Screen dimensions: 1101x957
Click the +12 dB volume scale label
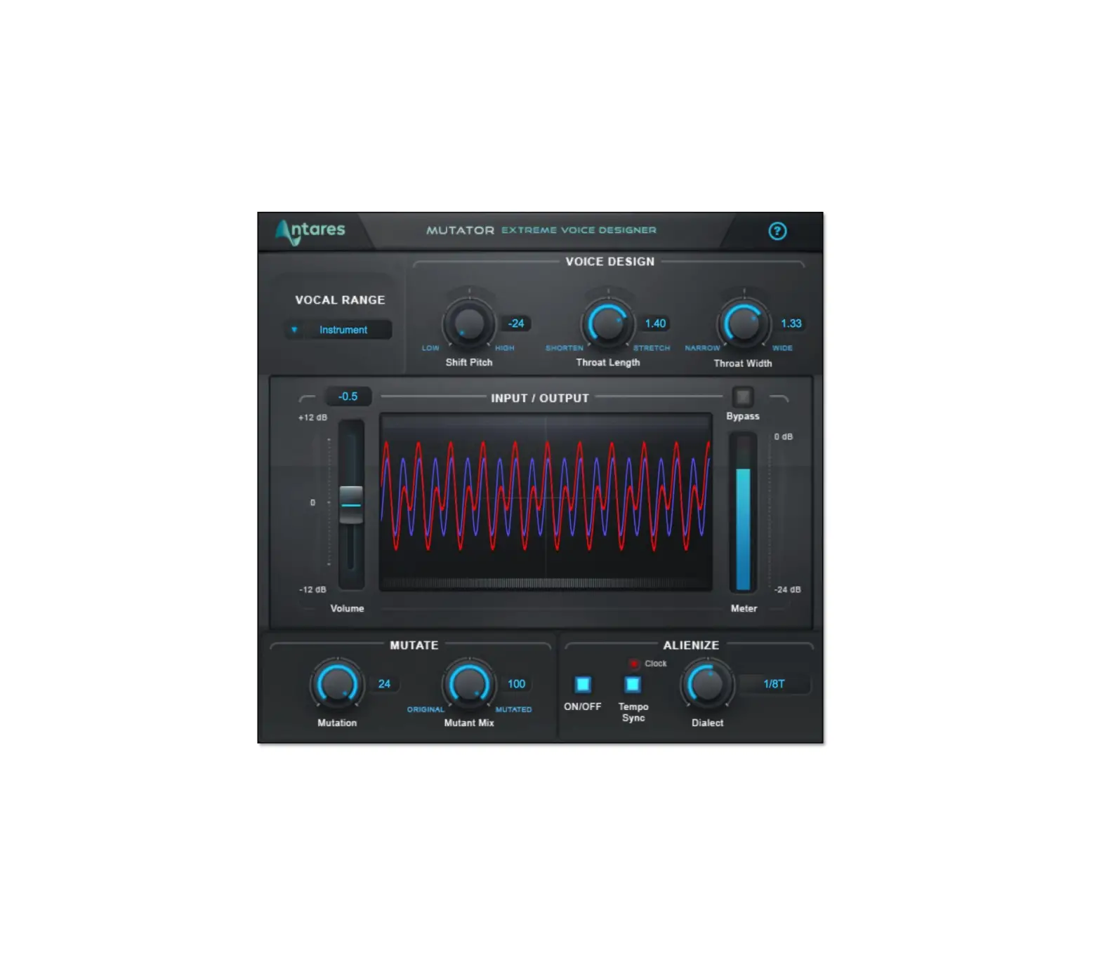tap(312, 417)
